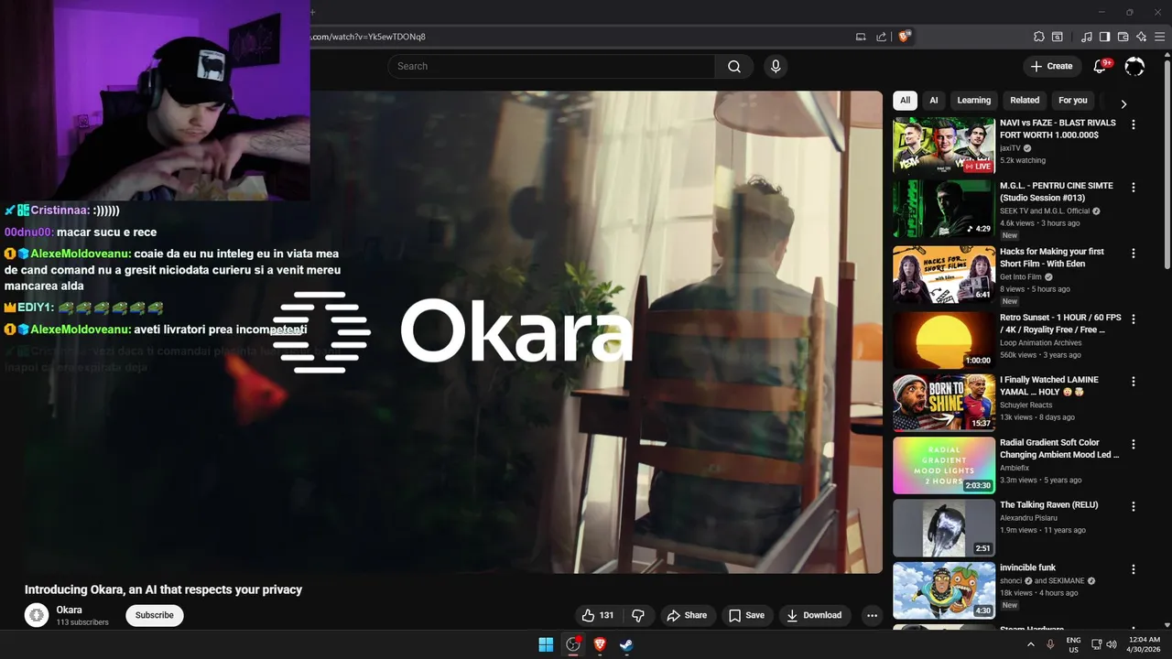Click the music note playlist icon in toolbar
1172x659 pixels.
1087,37
